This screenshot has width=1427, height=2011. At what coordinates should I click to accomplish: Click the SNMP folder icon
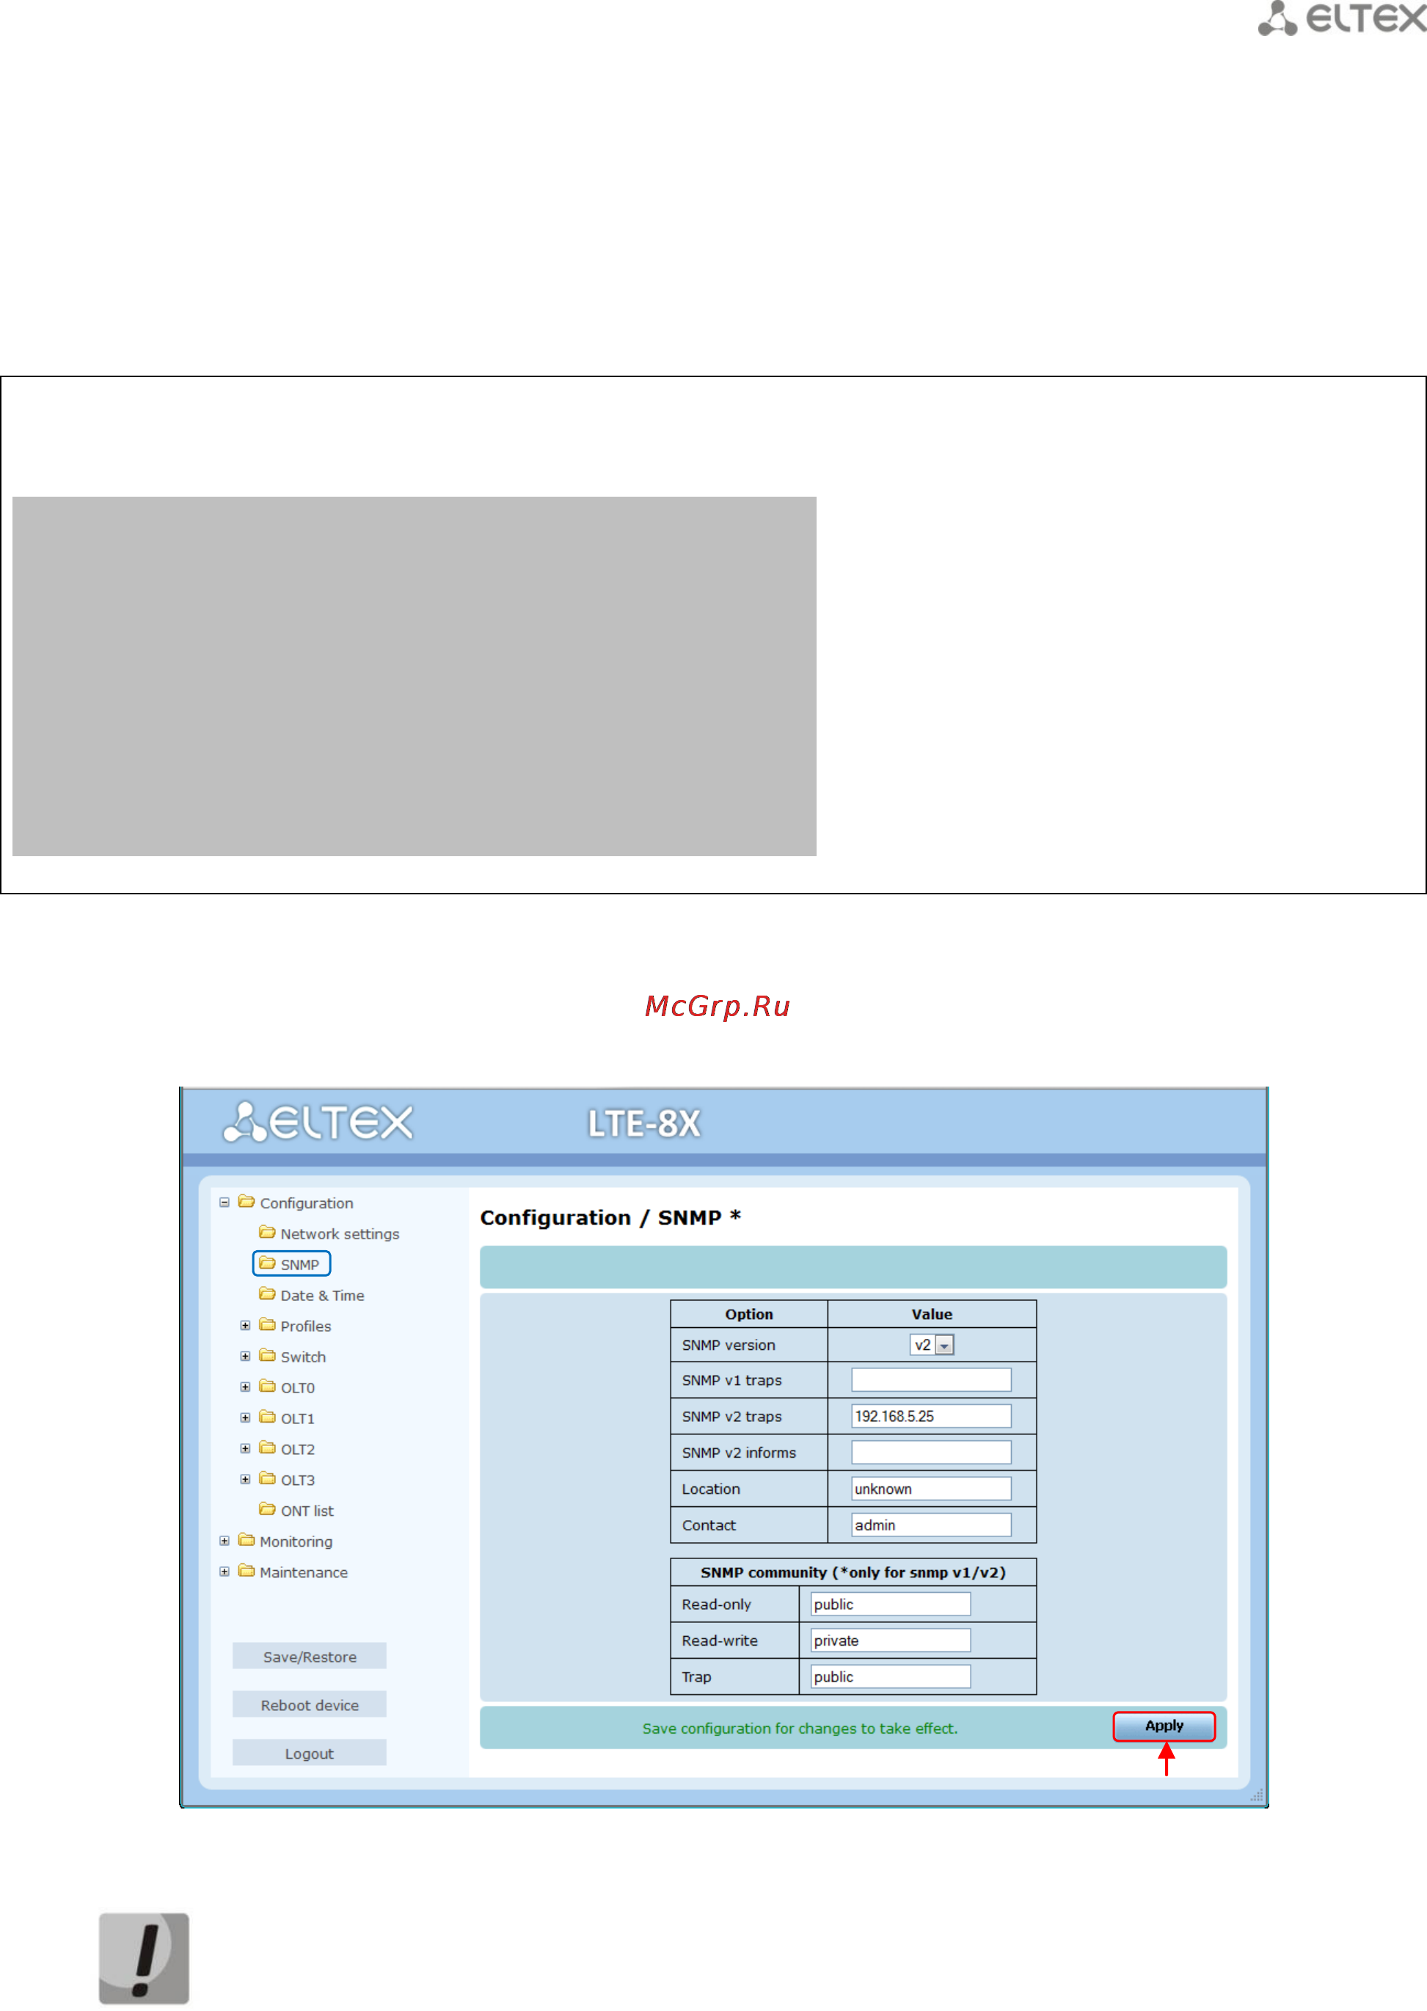pos(267,1263)
